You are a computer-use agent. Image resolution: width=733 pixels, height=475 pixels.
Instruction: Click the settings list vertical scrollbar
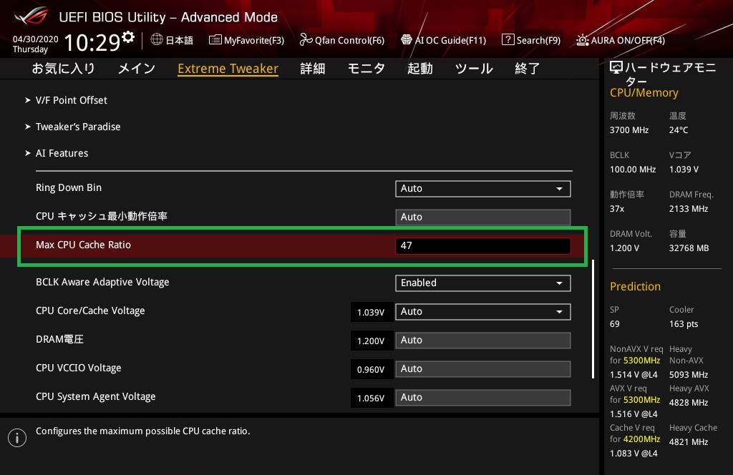[593, 318]
